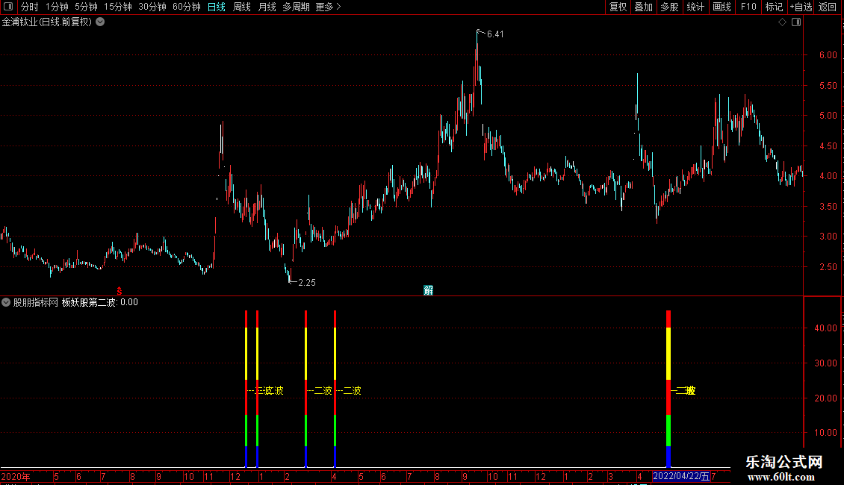Click the 6.41 high price label
Screen dimensions: 844x485
coord(495,34)
